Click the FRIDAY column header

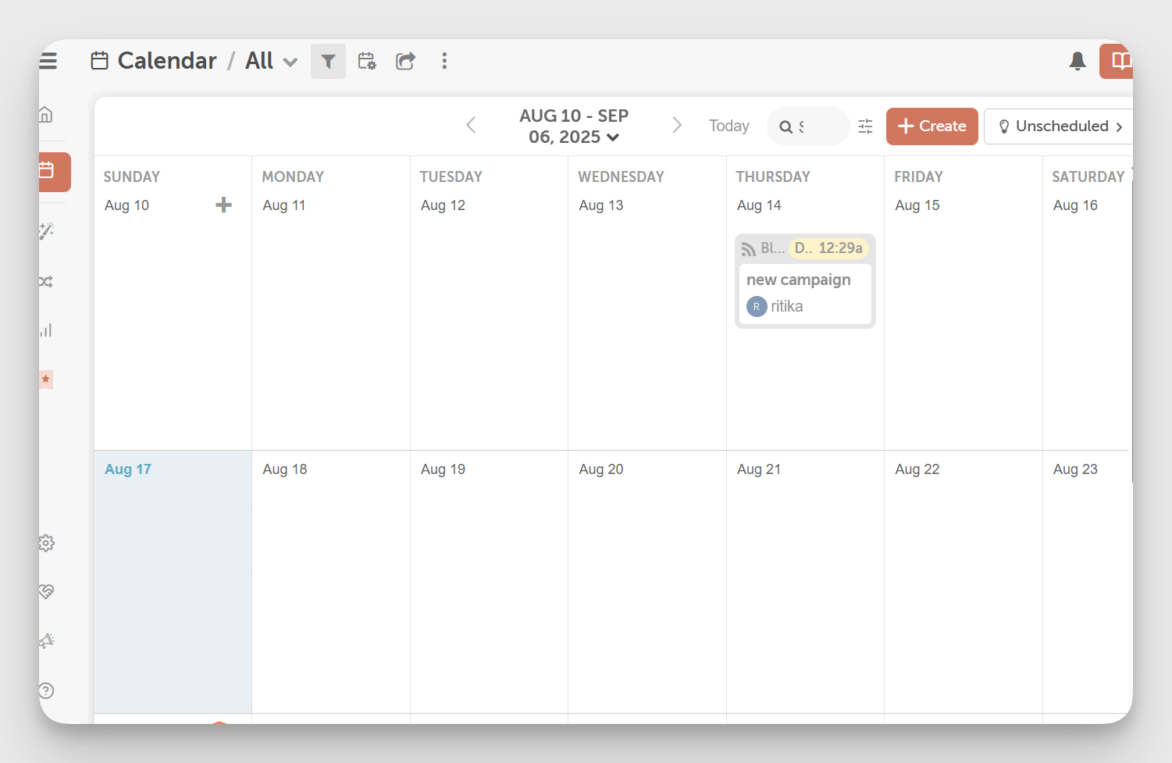[919, 176]
